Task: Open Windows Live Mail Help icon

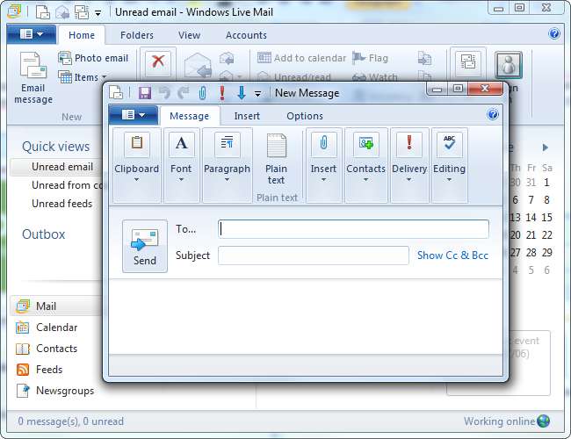Action: pyautogui.click(x=554, y=34)
